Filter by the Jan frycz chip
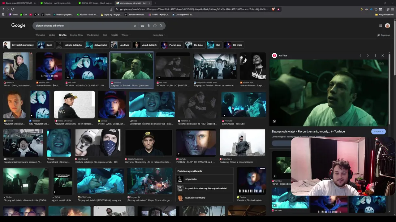This screenshot has height=222, width=396. point(121,45)
